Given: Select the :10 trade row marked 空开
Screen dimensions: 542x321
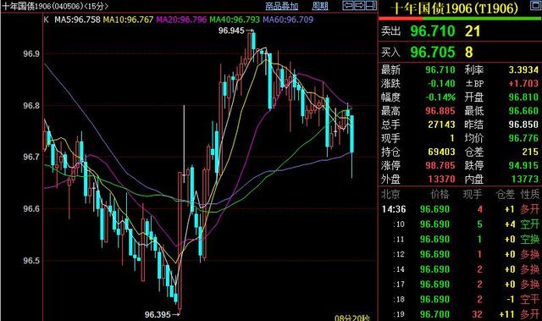Looking at the screenshot, I should coord(461,224).
